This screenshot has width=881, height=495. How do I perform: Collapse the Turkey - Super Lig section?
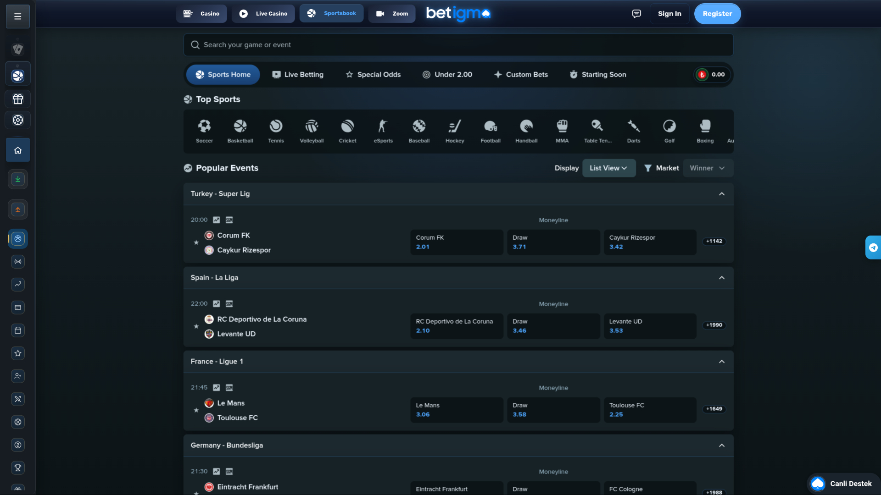point(722,194)
